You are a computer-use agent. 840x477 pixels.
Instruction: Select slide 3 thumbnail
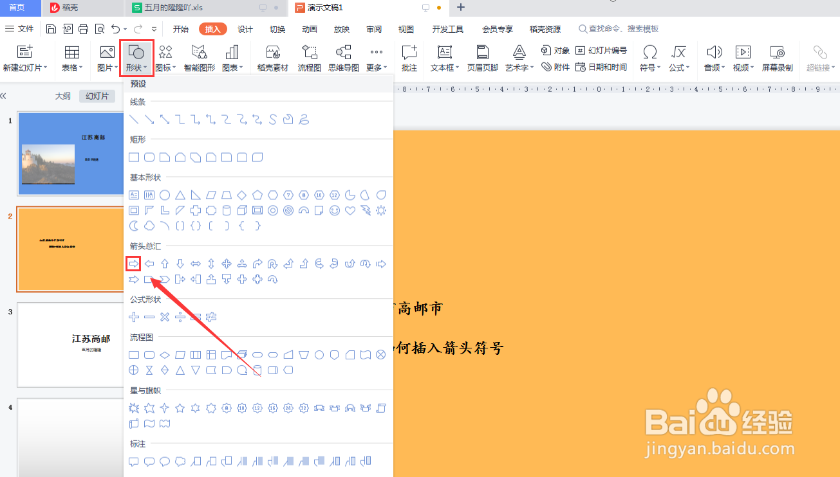click(70, 345)
